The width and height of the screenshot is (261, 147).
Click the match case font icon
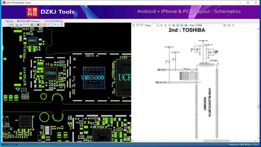coord(233,25)
